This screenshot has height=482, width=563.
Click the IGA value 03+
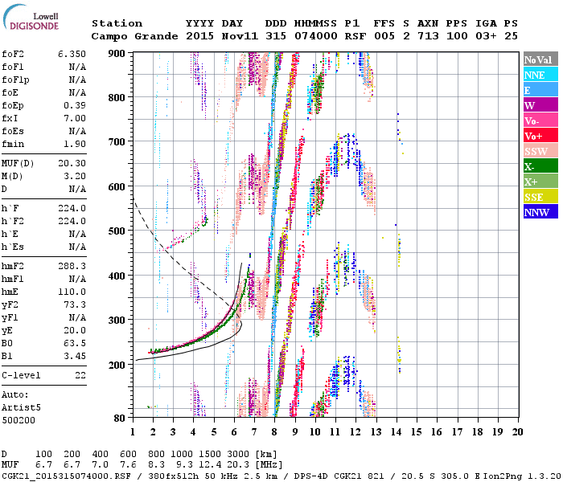tap(486, 36)
